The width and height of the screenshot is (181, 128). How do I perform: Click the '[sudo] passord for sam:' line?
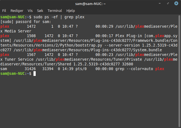[26, 22]
